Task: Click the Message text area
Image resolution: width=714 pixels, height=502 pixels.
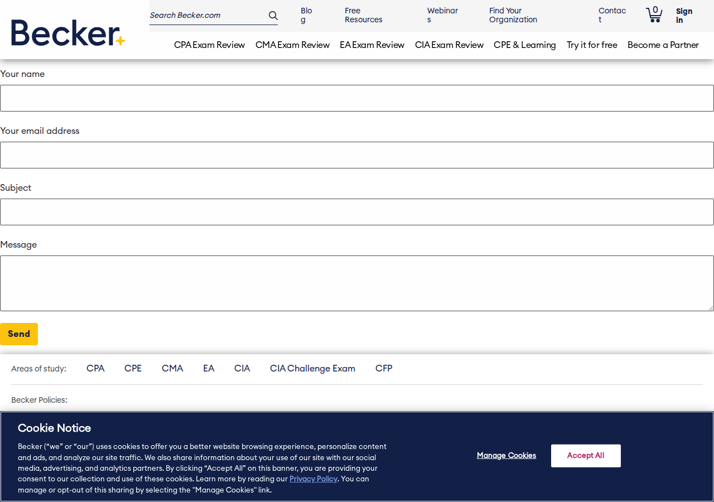Action: point(357,283)
